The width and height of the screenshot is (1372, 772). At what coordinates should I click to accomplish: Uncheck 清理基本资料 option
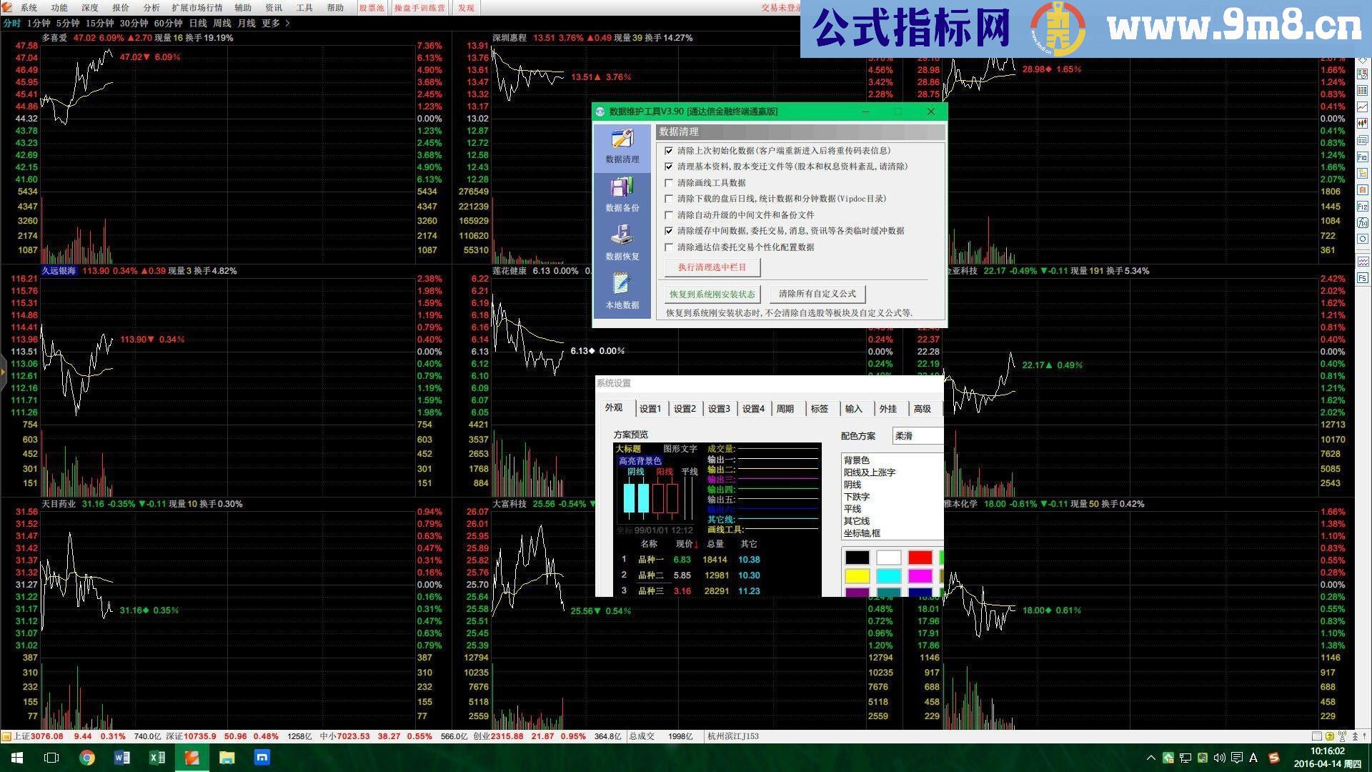click(x=670, y=167)
